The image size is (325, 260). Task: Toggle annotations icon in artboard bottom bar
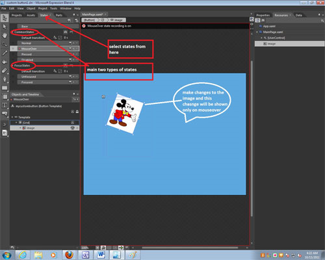(127, 248)
